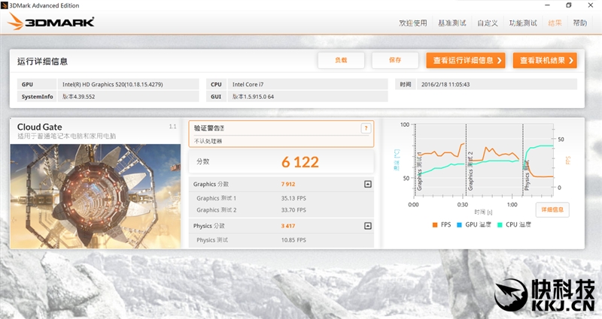Click the orange FPS legend swatch

[x=435, y=224]
